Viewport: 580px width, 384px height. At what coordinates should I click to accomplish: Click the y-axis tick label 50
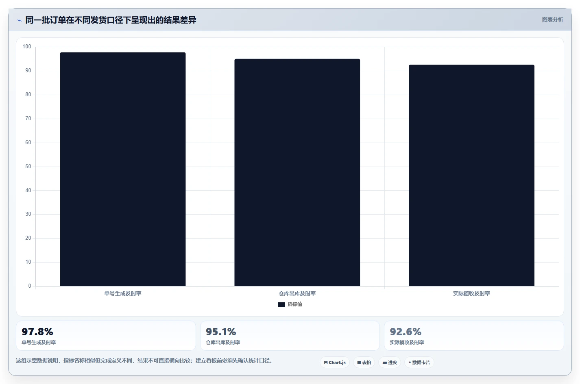pos(28,166)
